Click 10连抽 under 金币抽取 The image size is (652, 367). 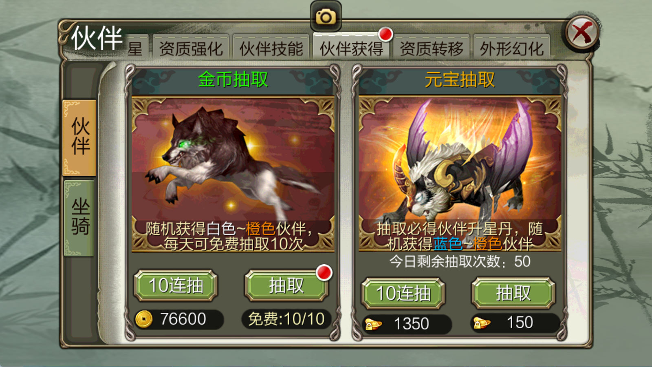(x=176, y=285)
